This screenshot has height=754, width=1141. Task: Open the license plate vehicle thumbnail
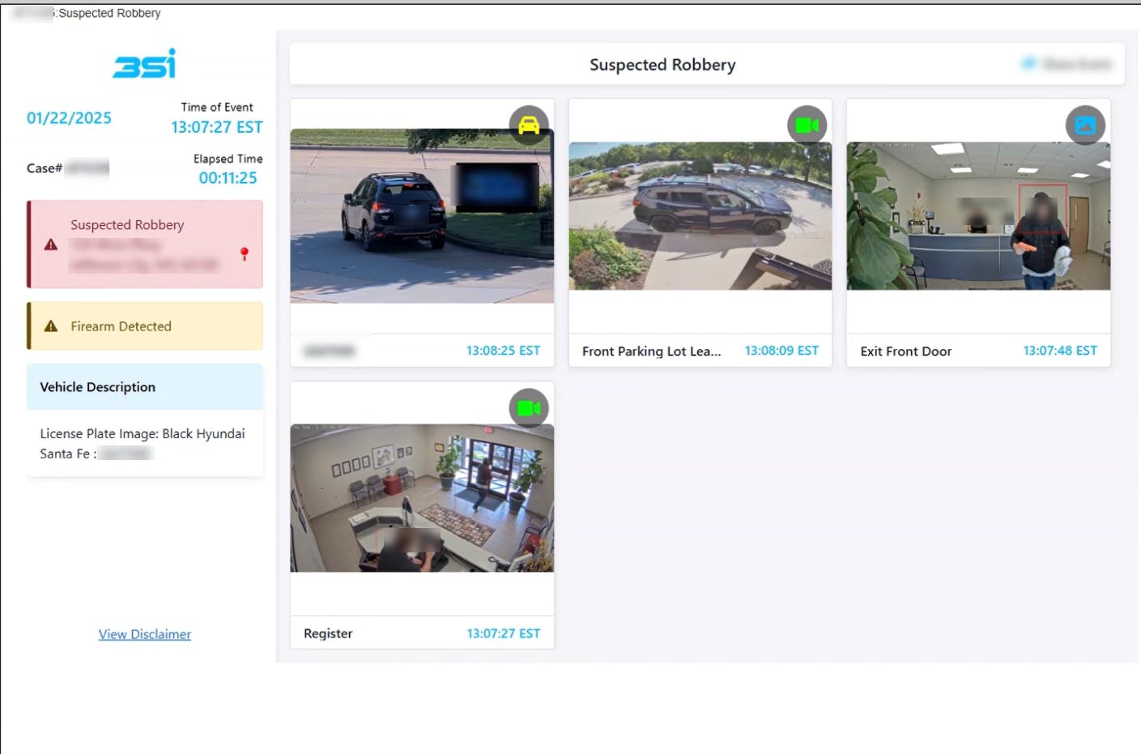422,216
